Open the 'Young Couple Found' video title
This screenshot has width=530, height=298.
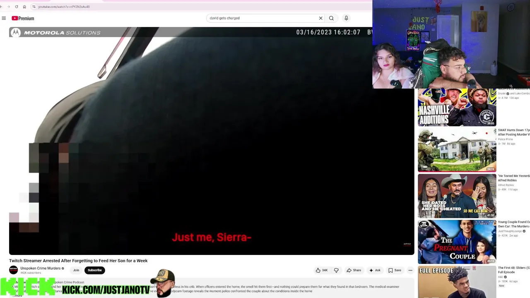[514, 224]
